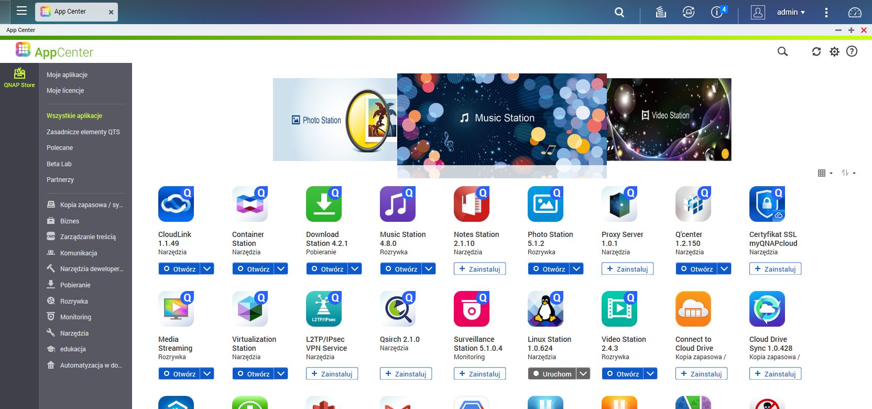Image resolution: width=872 pixels, height=409 pixels.
Task: Click the Cloud Drive Sync app icon
Action: pyautogui.click(x=767, y=309)
